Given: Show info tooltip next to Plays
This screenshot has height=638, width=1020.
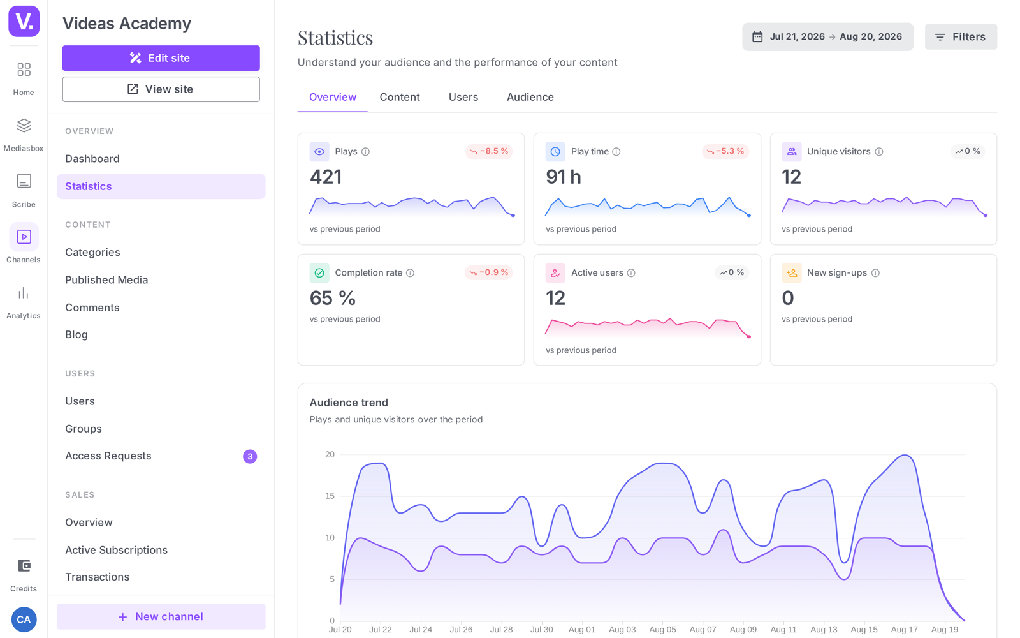Looking at the screenshot, I should [x=365, y=152].
